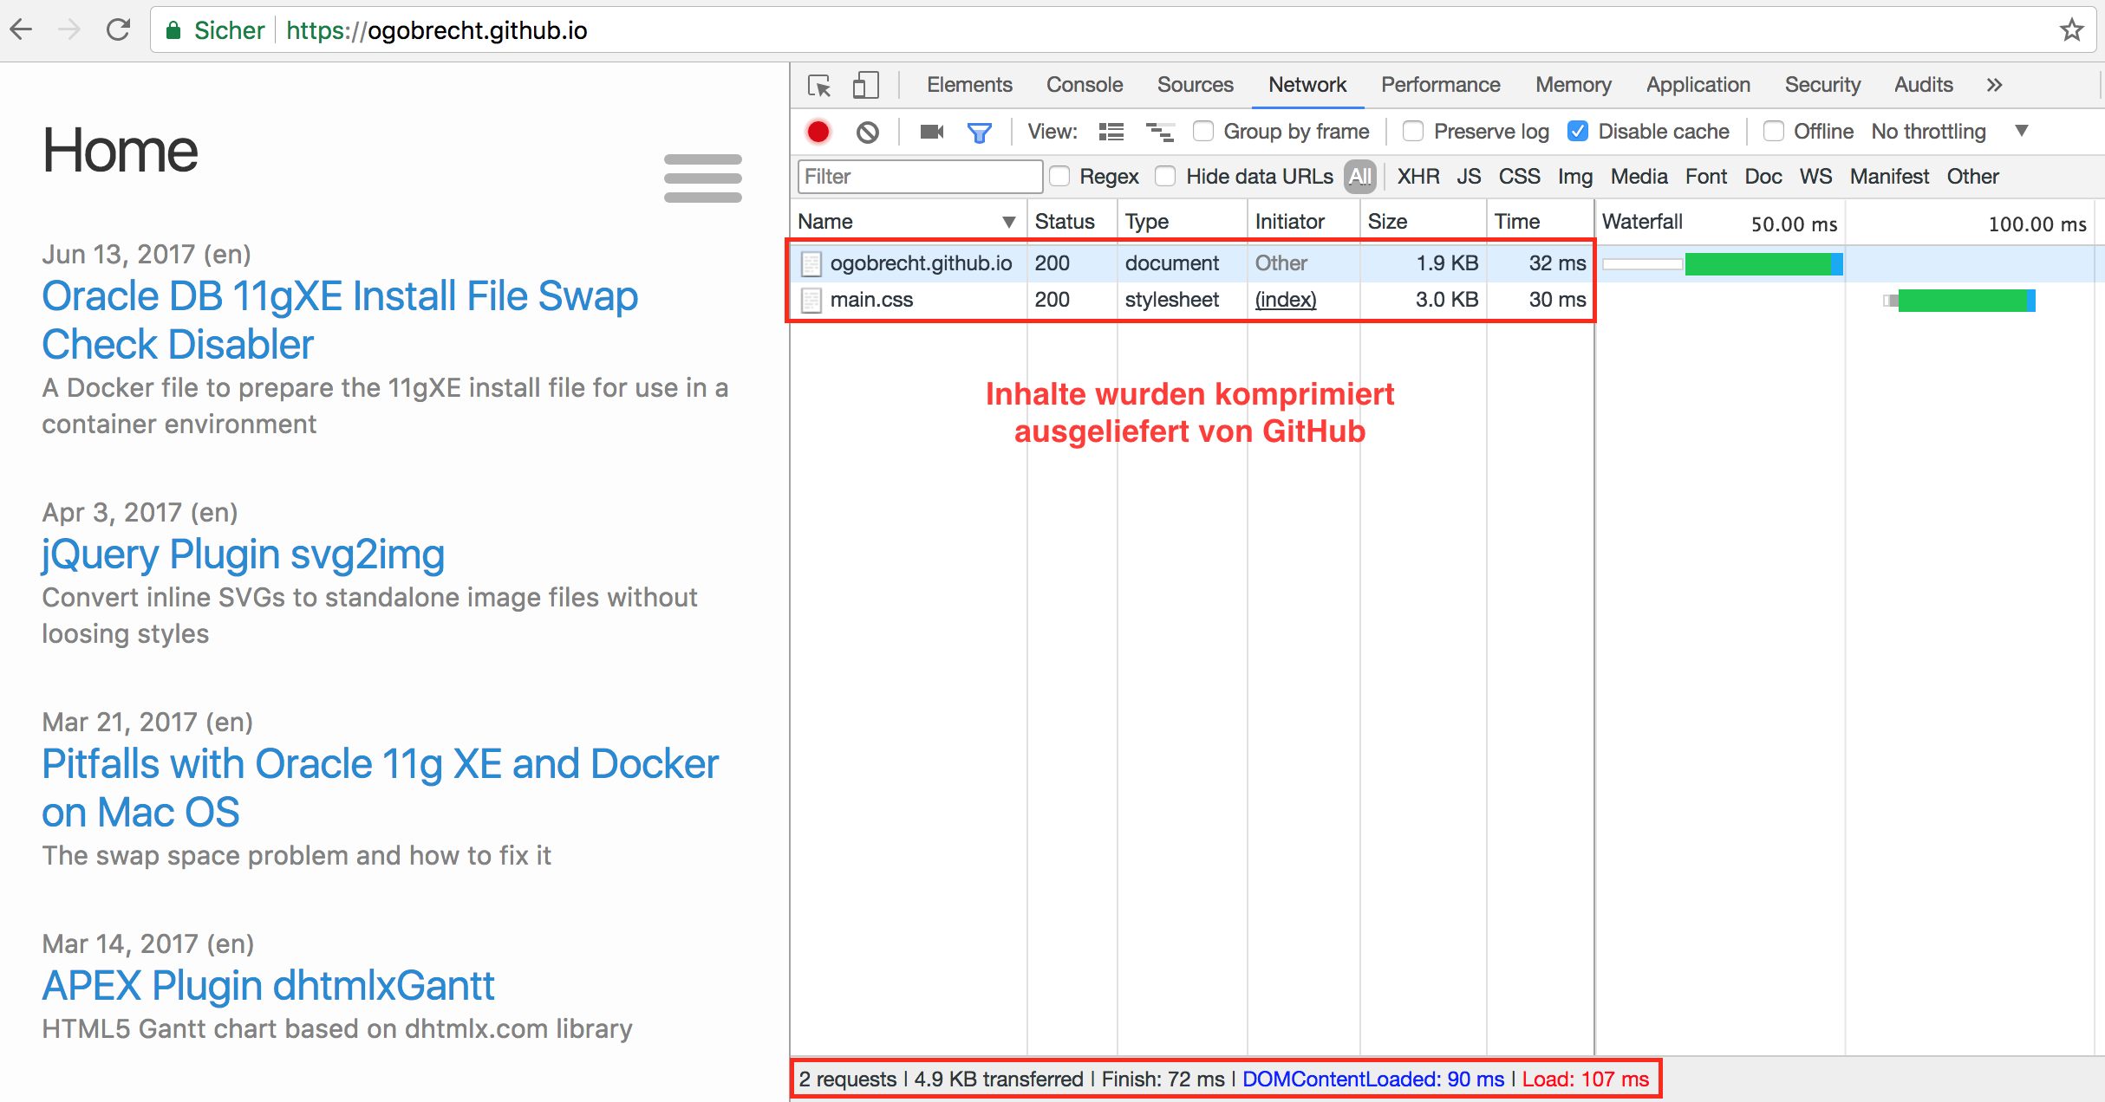Open the Sources tab
Screen dimensions: 2105x1102
(x=1195, y=85)
